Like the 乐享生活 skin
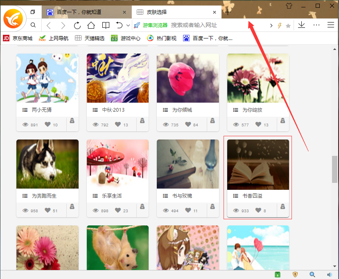This screenshot has height=279, width=339. point(118,210)
